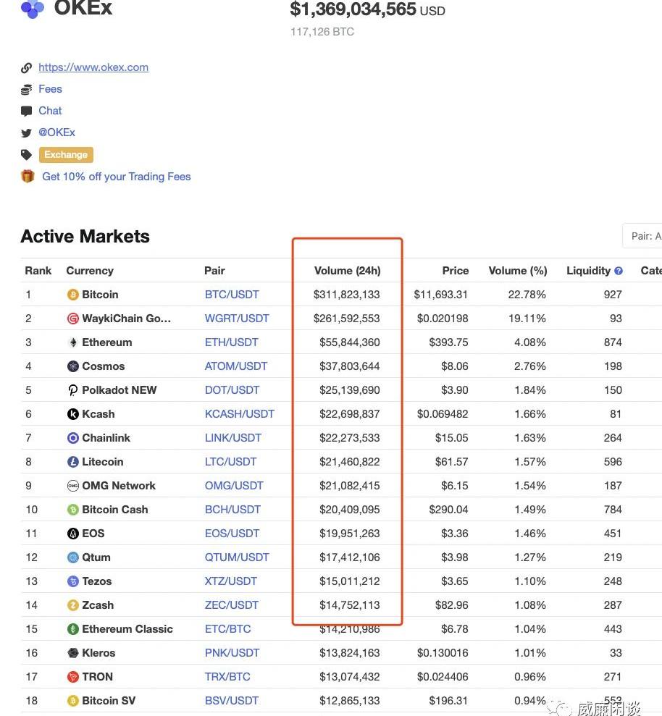Image resolution: width=662 pixels, height=716 pixels.
Task: Open the OMG/USDT pair link
Action: [x=234, y=486]
